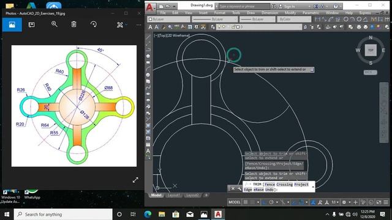The image size is (392, 220).
Task: Click Sign In in the AutoCAD title bar
Action: pyautogui.click(x=290, y=7)
